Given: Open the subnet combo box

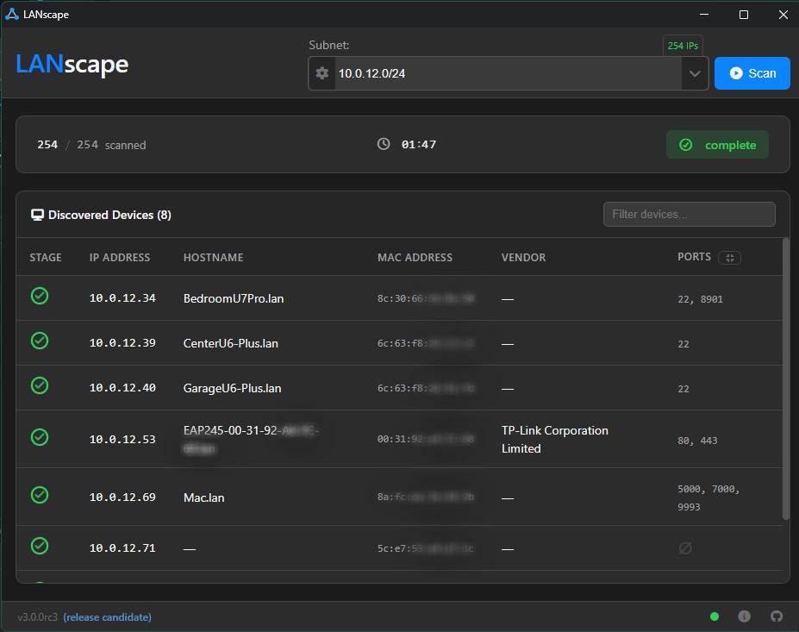Looking at the screenshot, I should pos(509,73).
